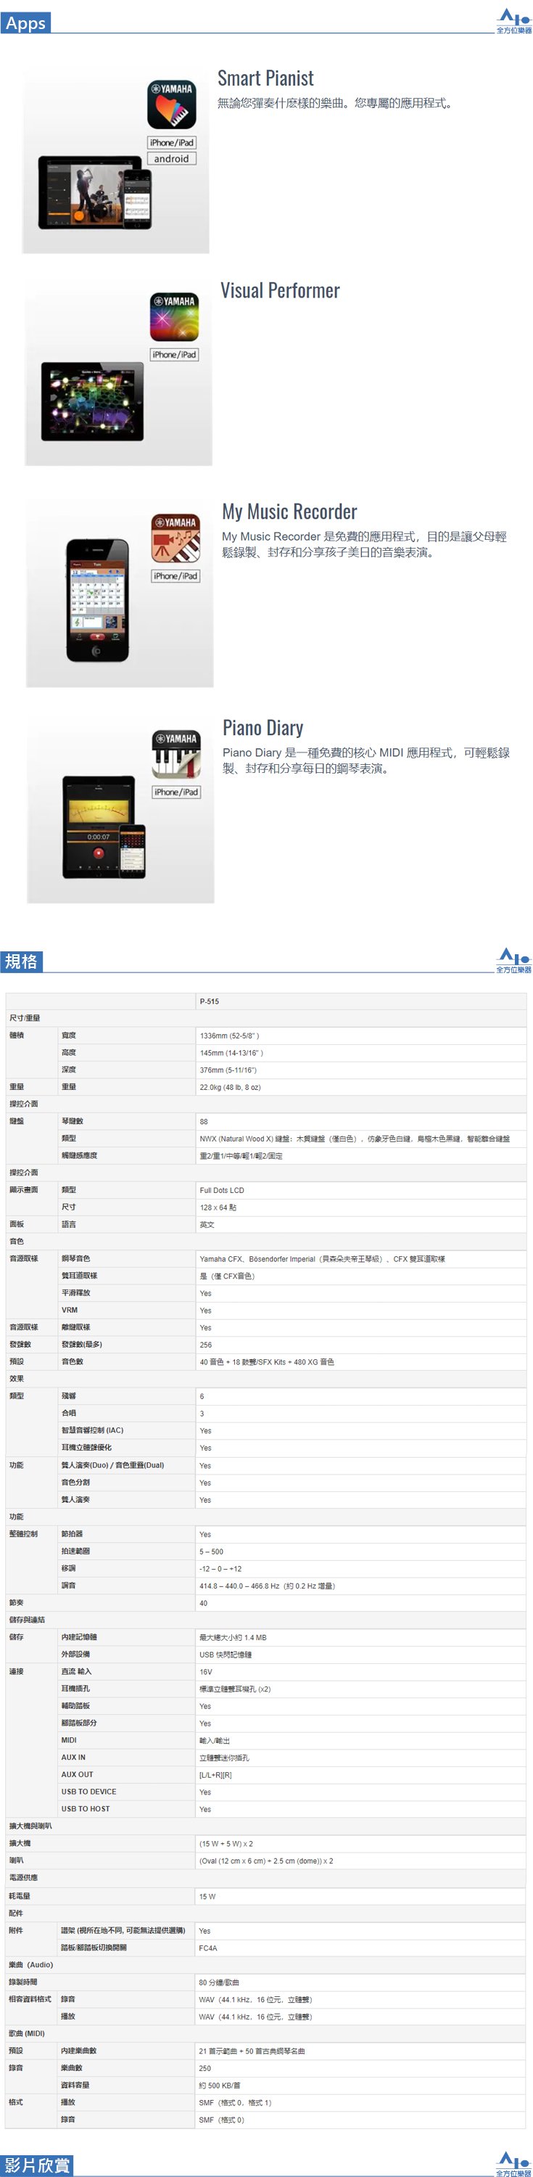533x2177 pixels.
Task: Click the android badge under Smart Pianist
Action: (171, 159)
